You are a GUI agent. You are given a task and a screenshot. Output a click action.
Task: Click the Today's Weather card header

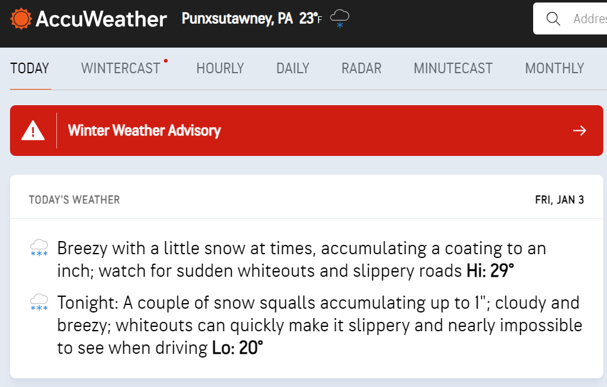pos(307,200)
